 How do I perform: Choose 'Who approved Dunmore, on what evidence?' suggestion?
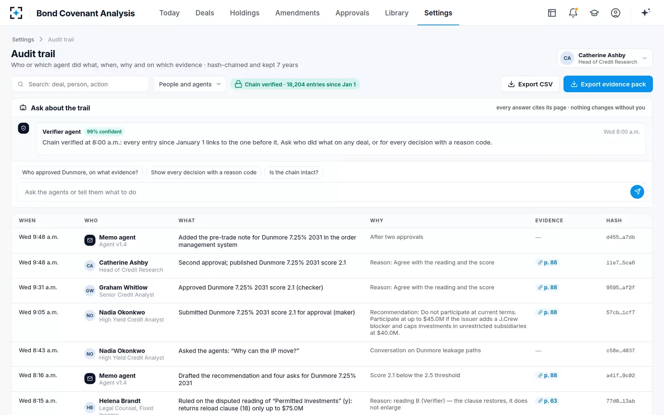80,172
